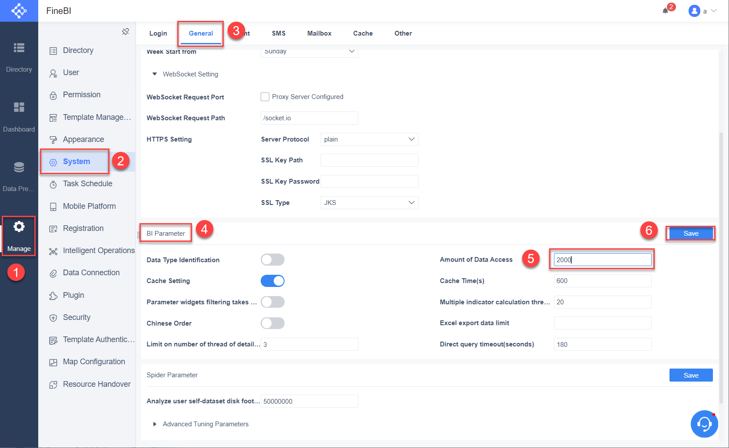
Task: Turn off the Cache Setting switch
Action: click(x=272, y=281)
